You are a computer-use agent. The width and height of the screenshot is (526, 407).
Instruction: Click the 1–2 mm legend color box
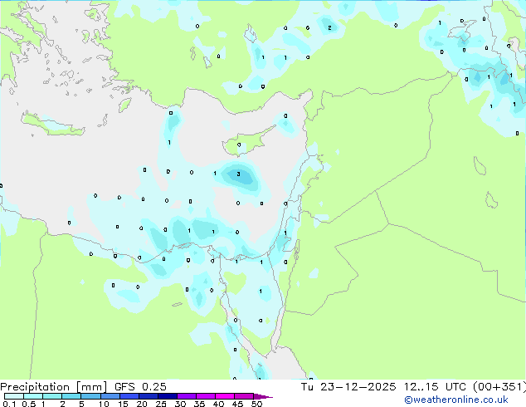pyautogui.click(x=52, y=396)
